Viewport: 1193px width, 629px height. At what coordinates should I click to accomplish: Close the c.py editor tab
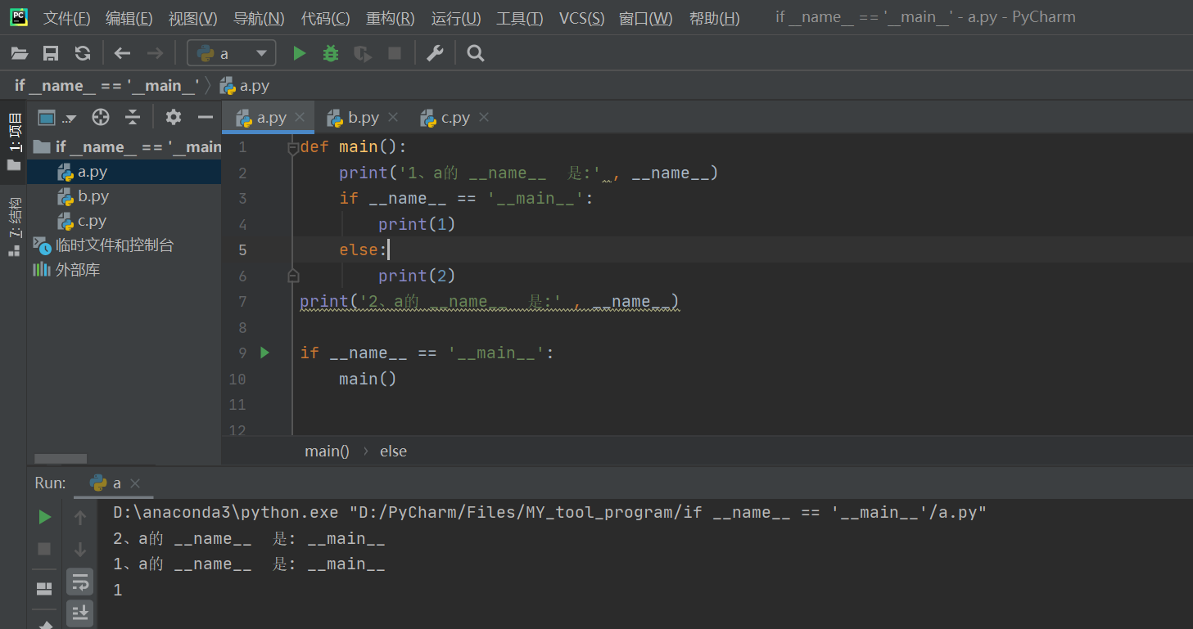tap(484, 118)
